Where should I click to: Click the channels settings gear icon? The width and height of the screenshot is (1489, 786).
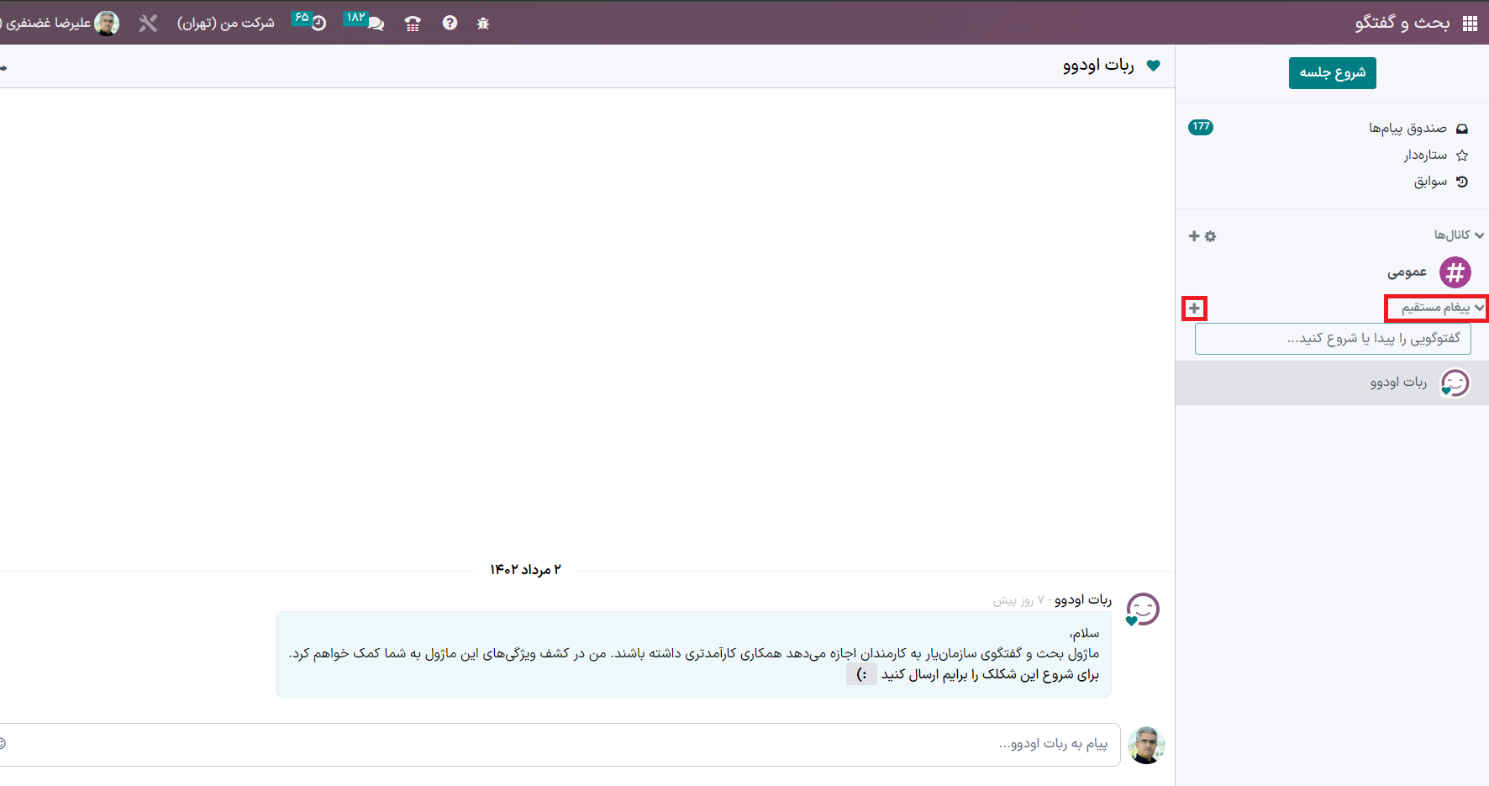(1210, 236)
